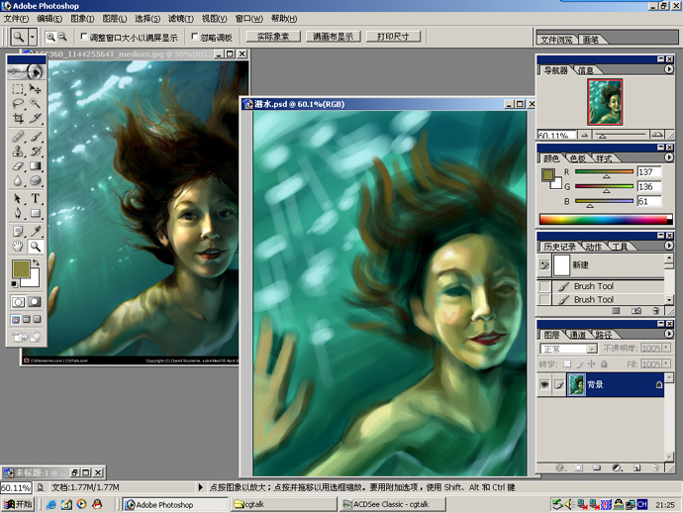The width and height of the screenshot is (683, 513).
Task: Select the Type tool
Action: click(36, 199)
